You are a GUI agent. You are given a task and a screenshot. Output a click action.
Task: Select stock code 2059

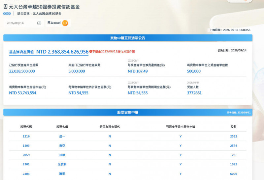pos(26,155)
